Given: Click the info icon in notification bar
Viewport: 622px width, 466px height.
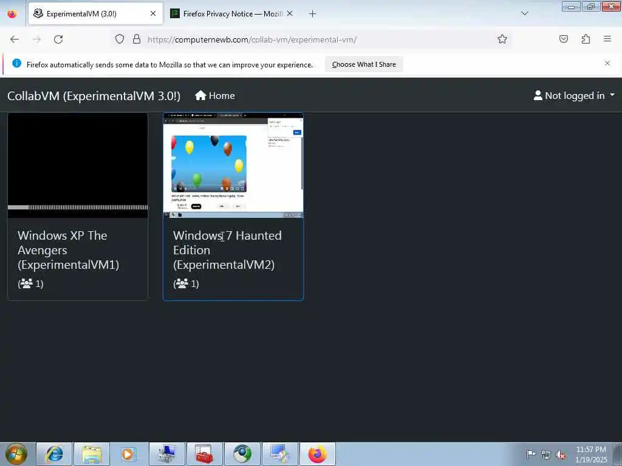Looking at the screenshot, I should [x=16, y=63].
